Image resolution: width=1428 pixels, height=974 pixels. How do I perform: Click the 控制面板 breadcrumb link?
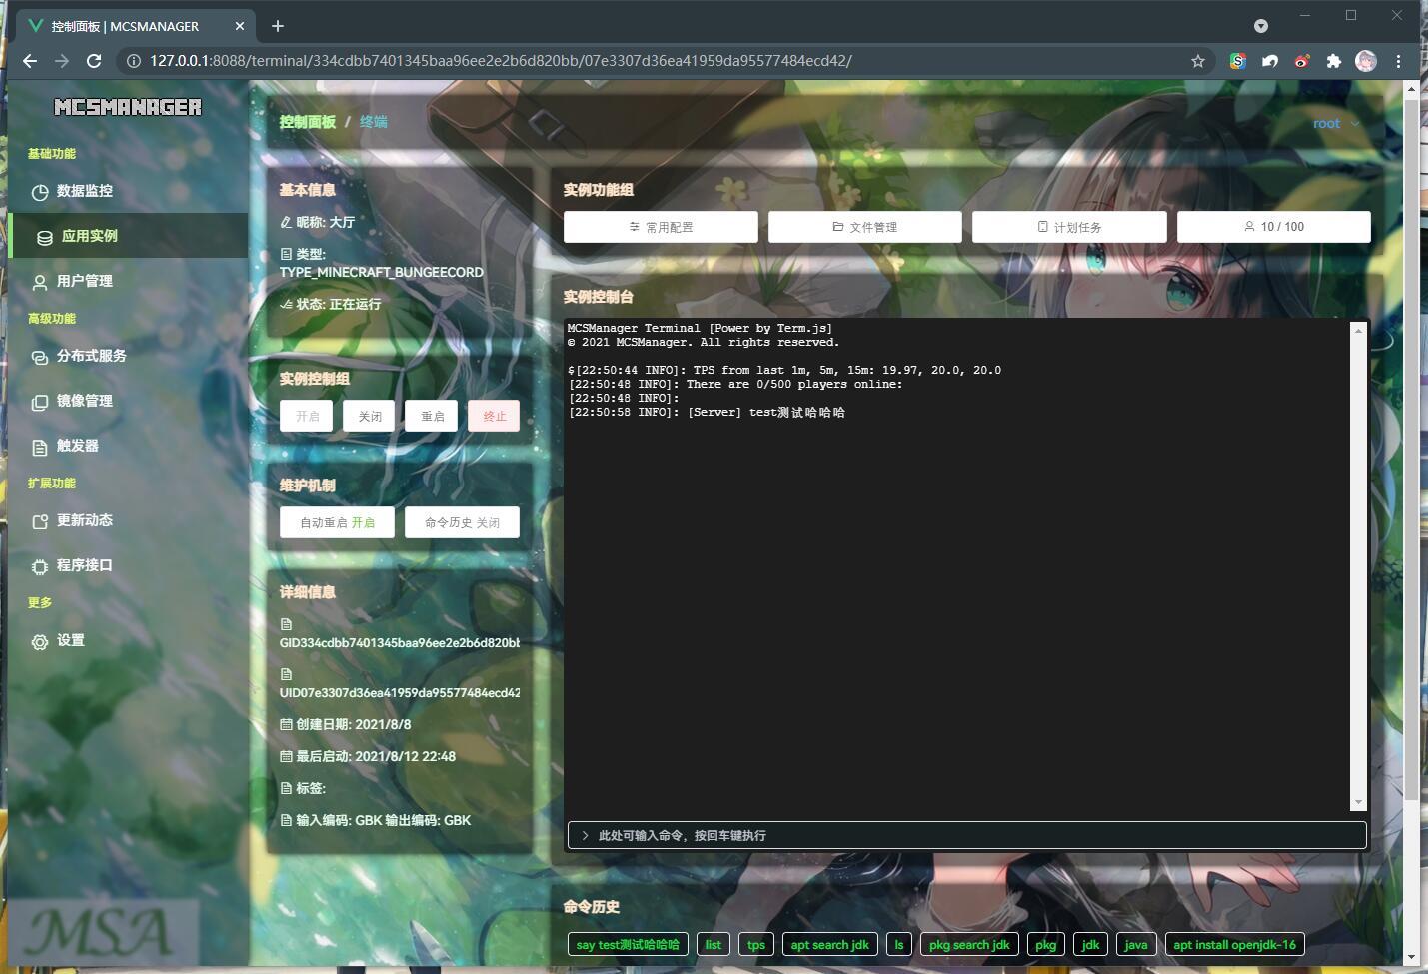pyautogui.click(x=308, y=122)
